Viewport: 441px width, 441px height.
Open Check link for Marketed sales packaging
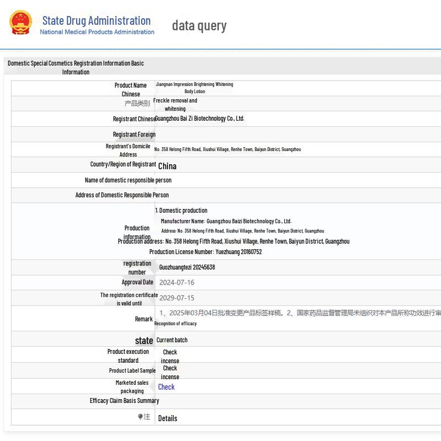166,387
